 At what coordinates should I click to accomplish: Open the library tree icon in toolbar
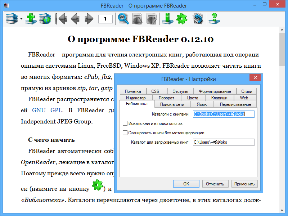tap(12, 19)
